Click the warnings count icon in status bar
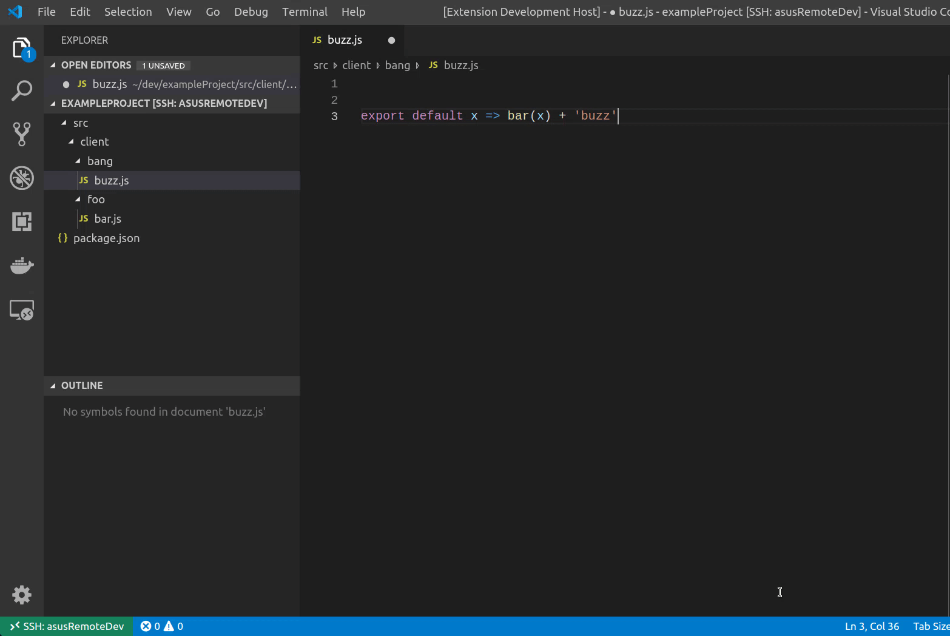950x636 pixels. click(169, 626)
